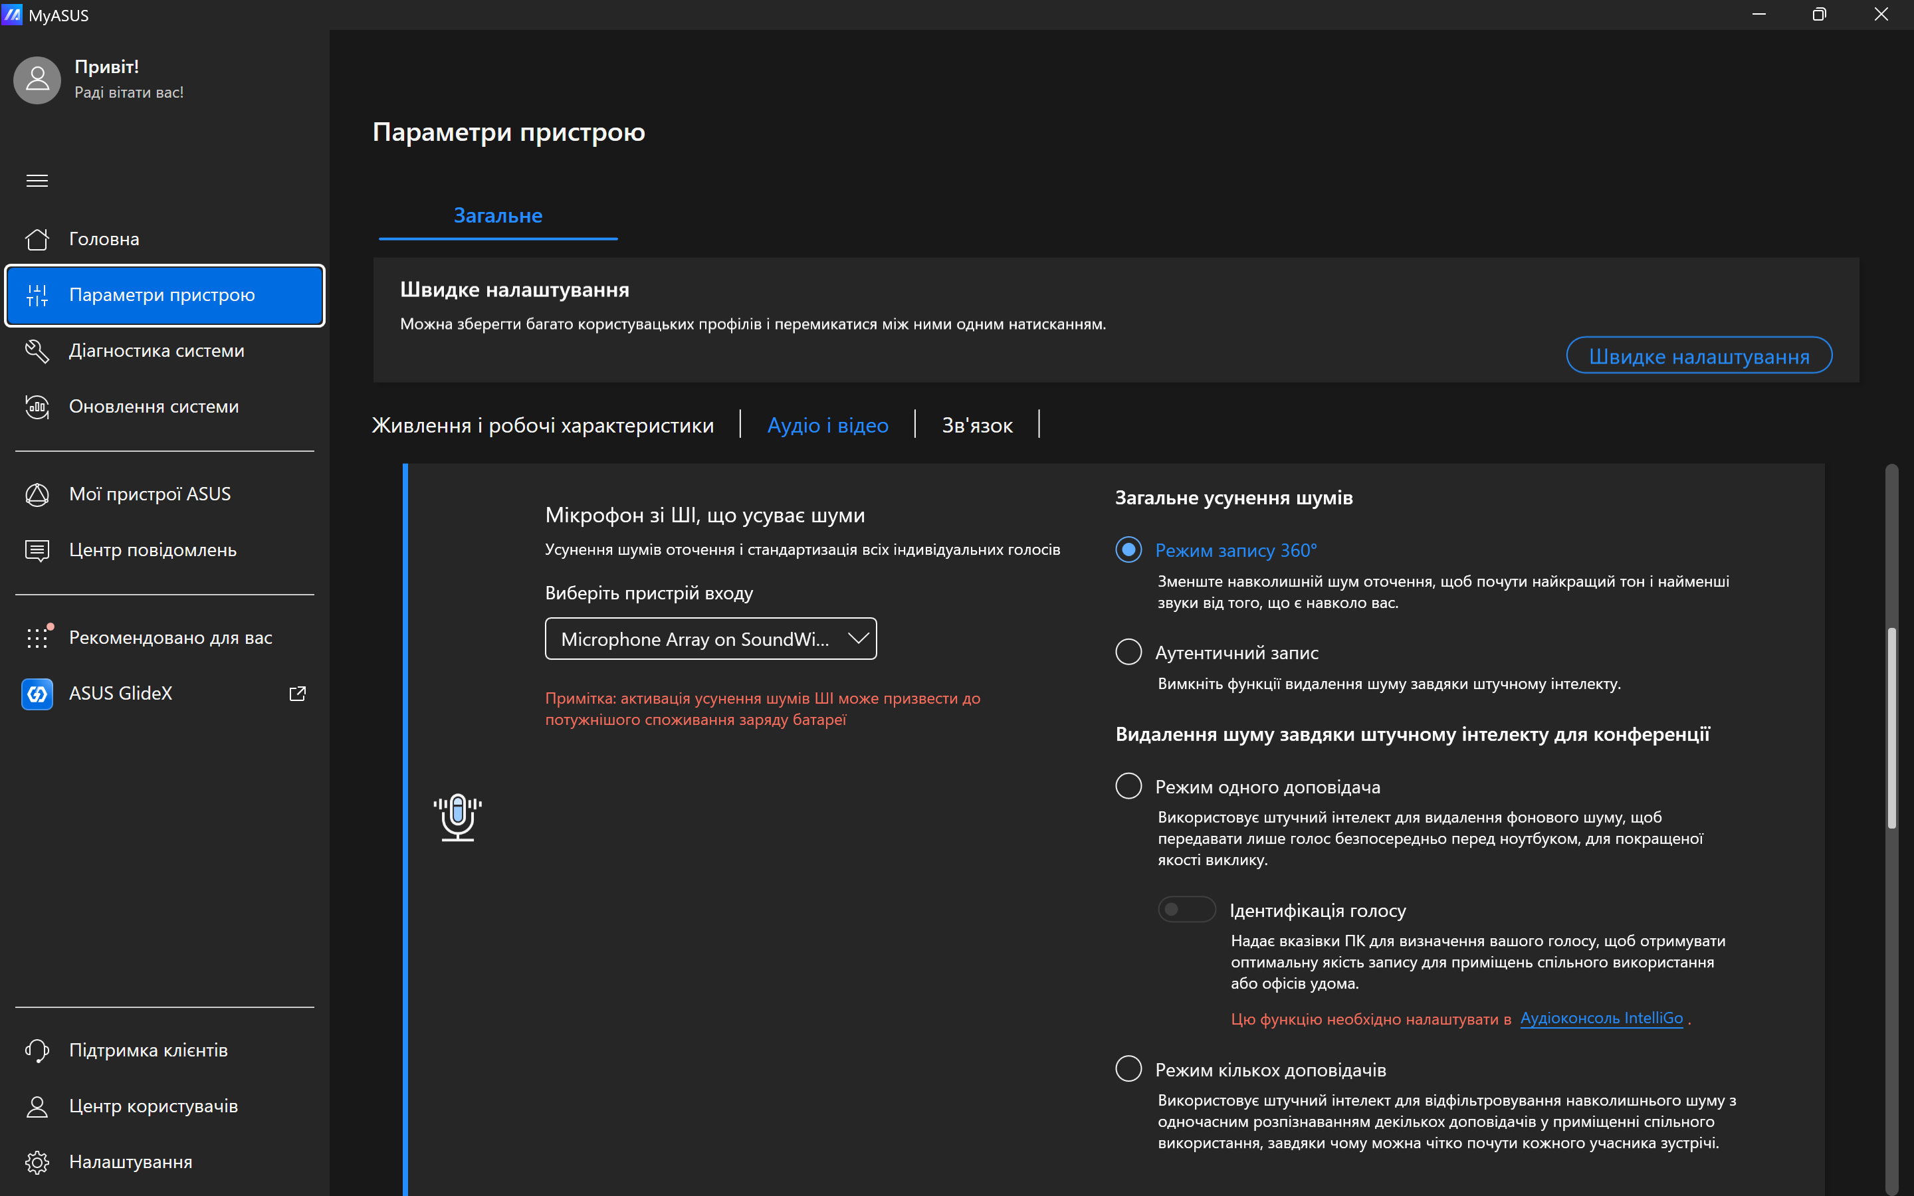Click the Діагностика системи wrench icon
The height and width of the screenshot is (1196, 1914).
[37, 350]
